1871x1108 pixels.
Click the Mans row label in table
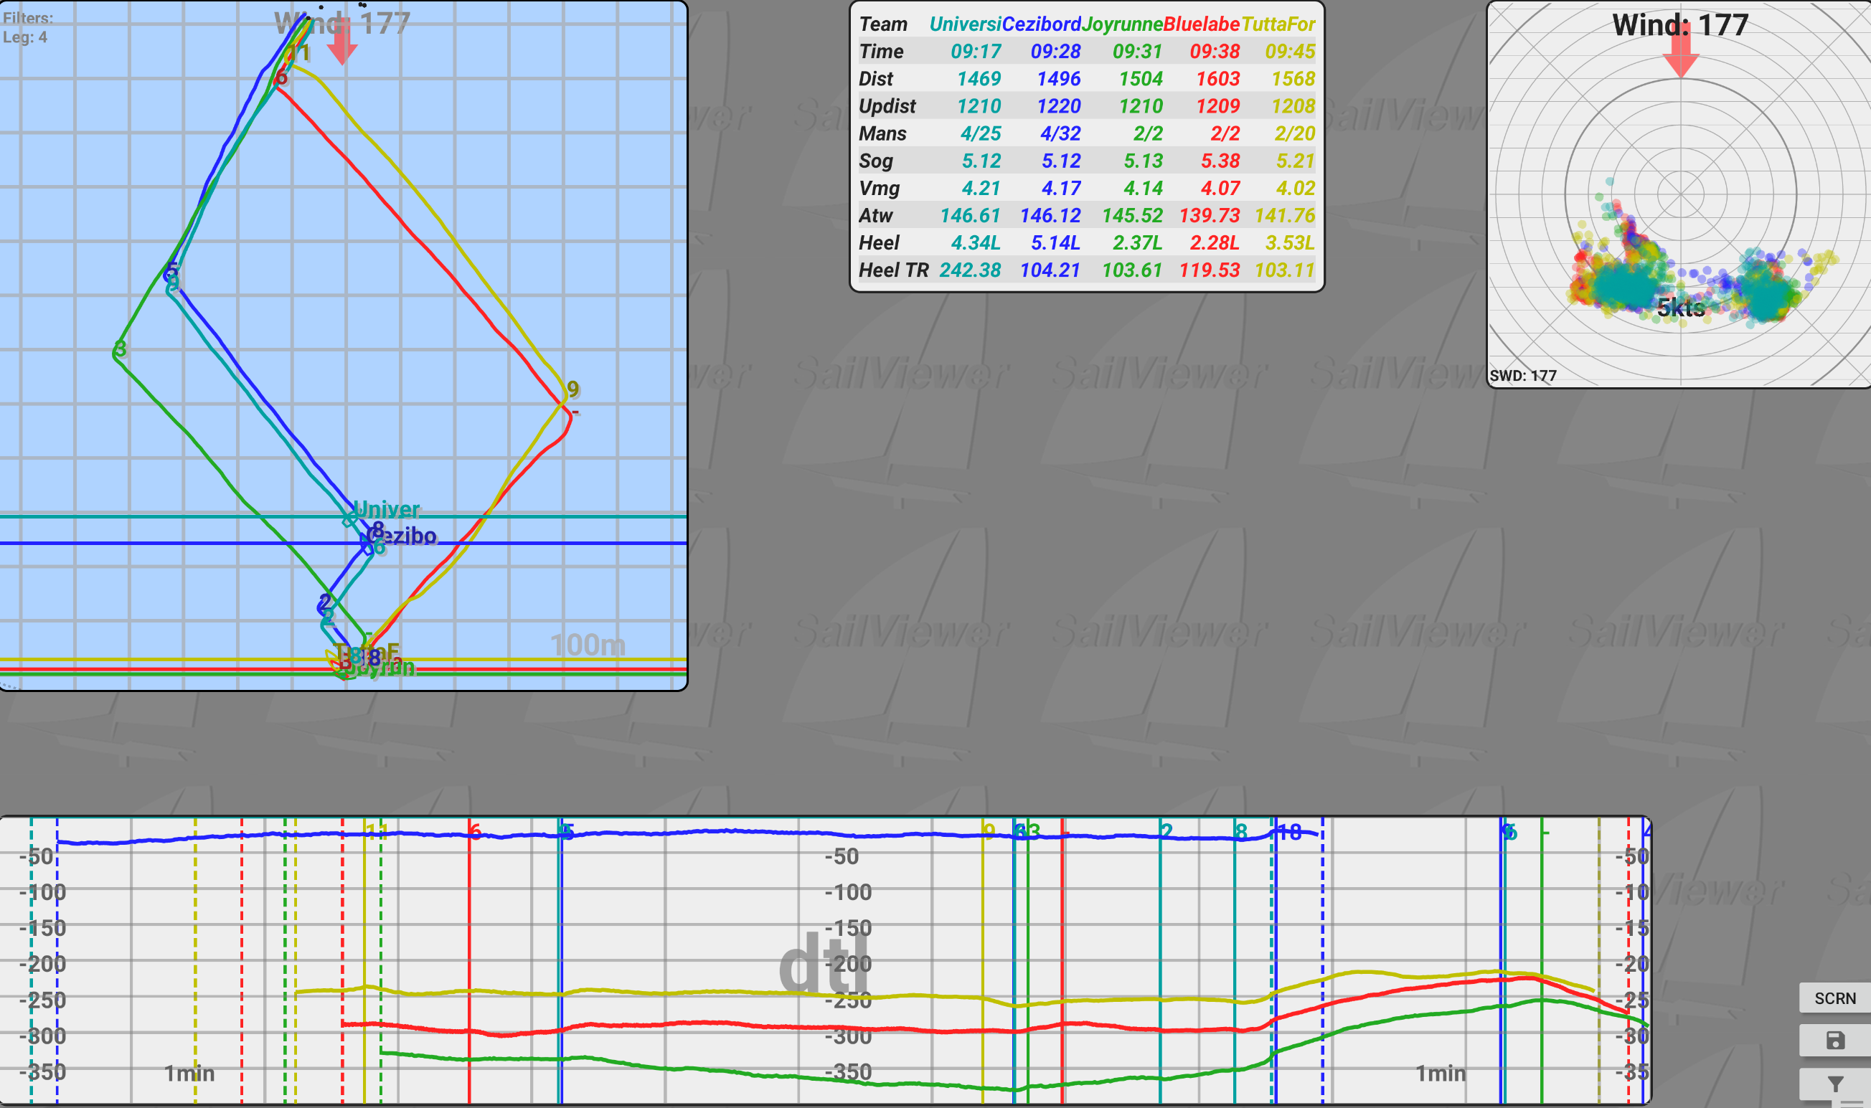[882, 133]
